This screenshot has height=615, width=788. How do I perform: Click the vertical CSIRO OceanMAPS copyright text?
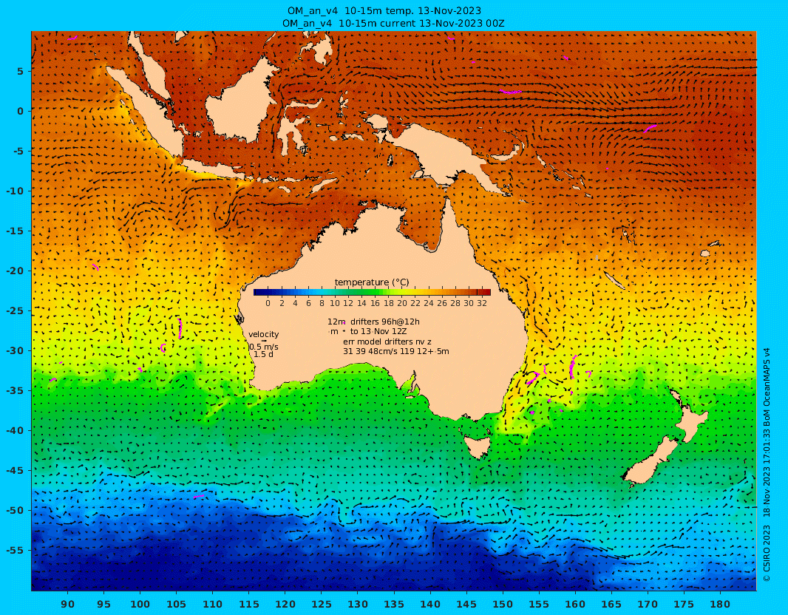[767, 465]
